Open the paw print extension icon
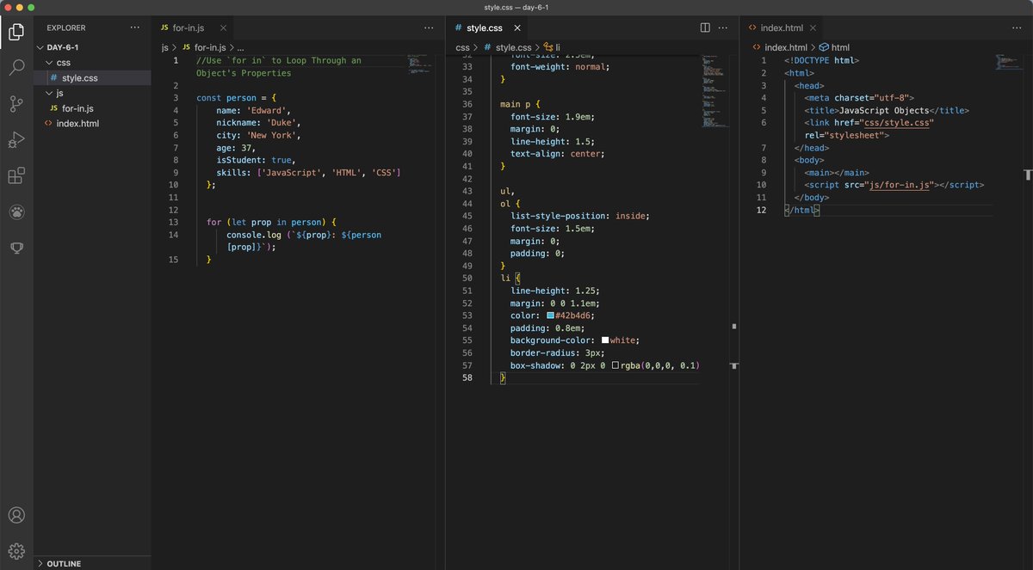This screenshot has width=1033, height=570. [16, 211]
